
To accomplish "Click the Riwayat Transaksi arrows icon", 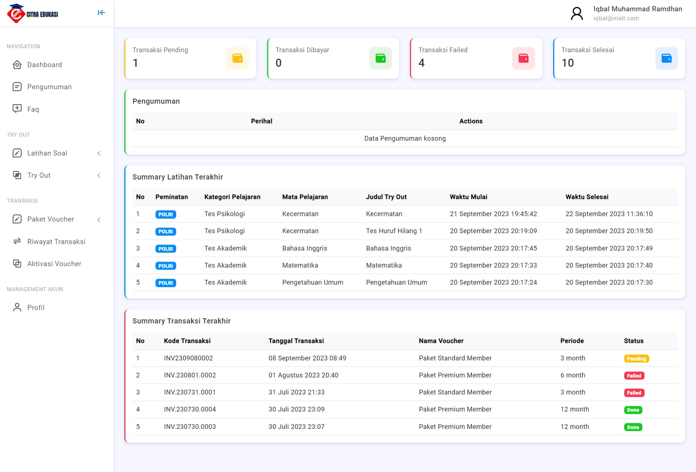I will 17,241.
